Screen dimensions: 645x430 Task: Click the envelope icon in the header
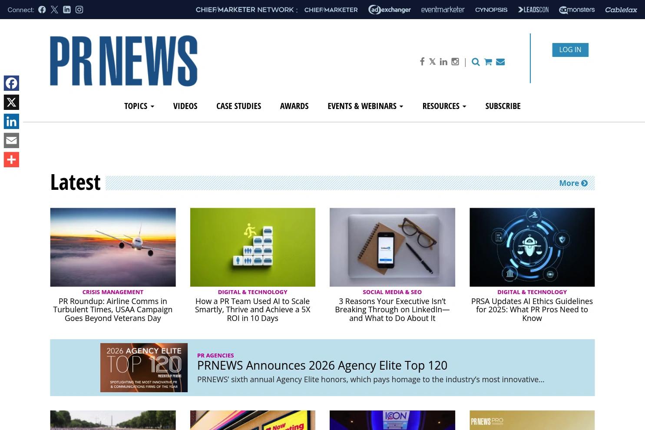tap(500, 62)
